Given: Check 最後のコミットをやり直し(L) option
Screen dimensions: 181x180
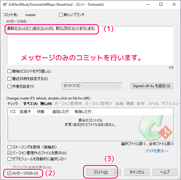Looking at the screenshot, I should click(9, 71).
